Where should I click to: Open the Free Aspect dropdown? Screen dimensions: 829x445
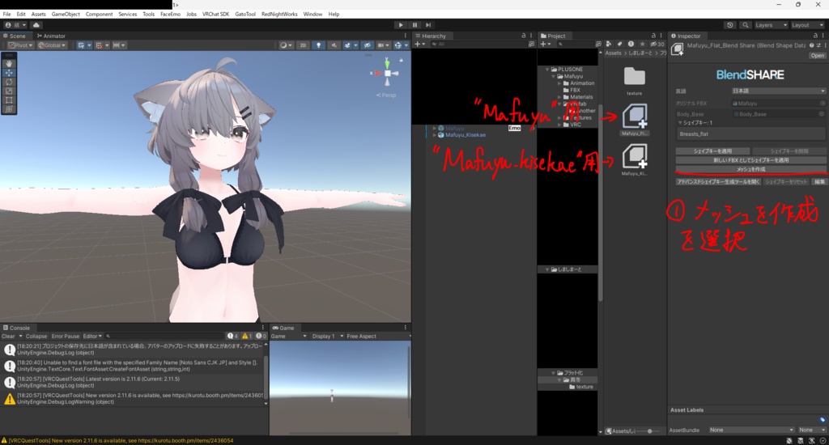(377, 336)
